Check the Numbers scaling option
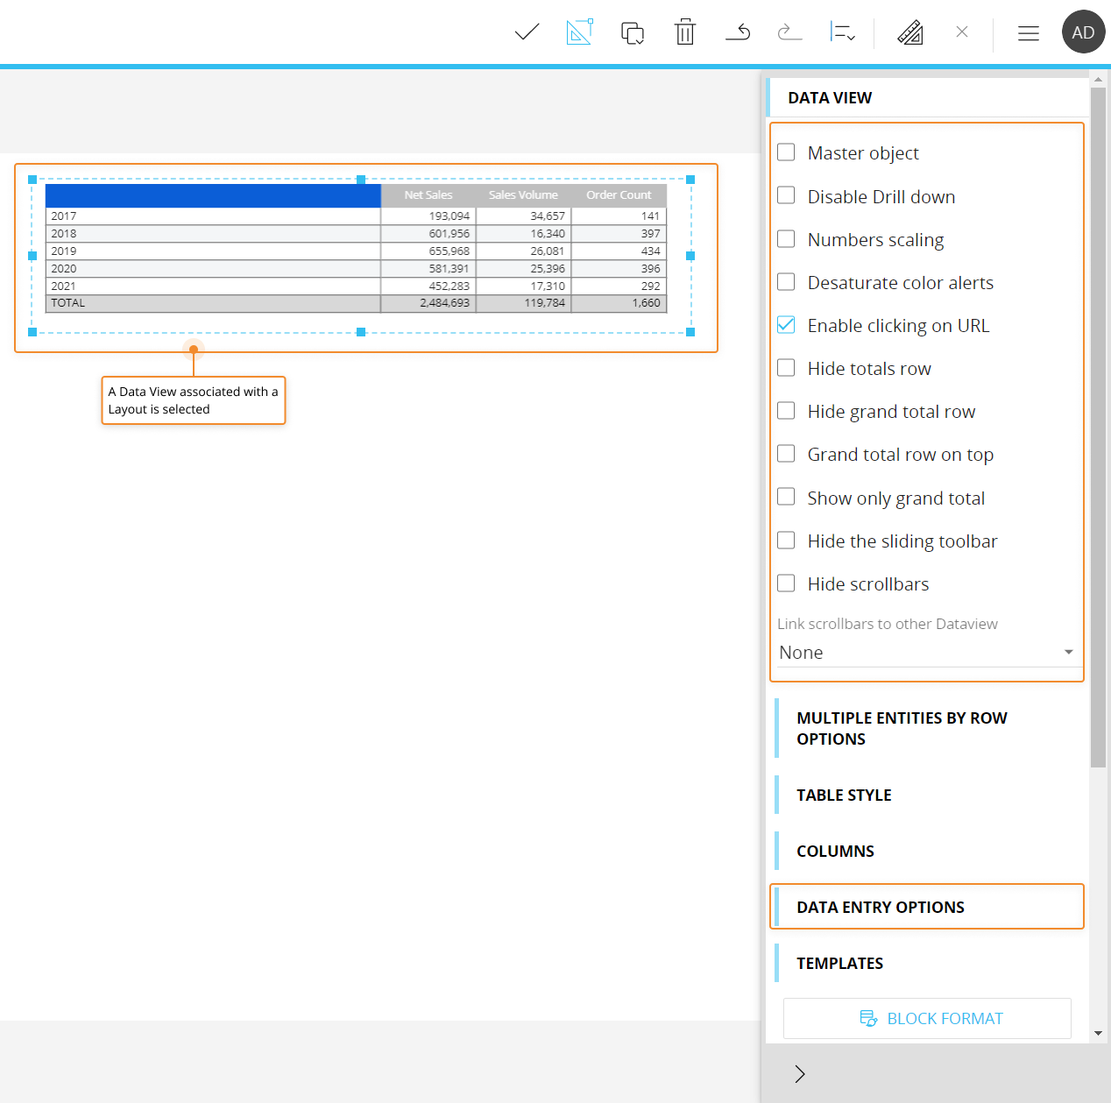The image size is (1111, 1103). pos(786,238)
